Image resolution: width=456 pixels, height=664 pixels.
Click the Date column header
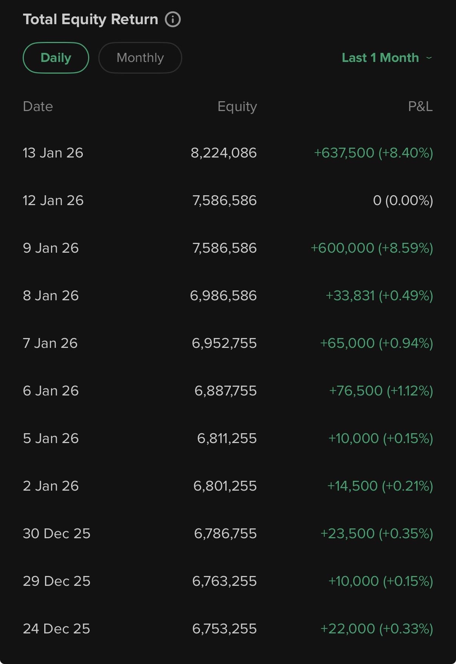pyautogui.click(x=38, y=107)
